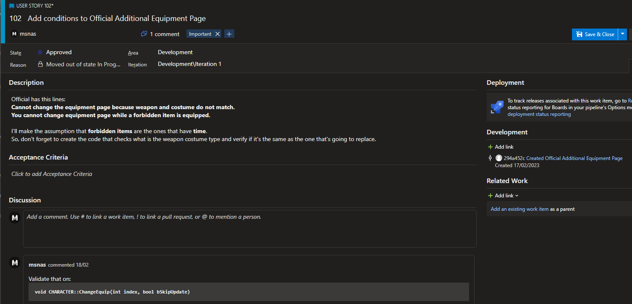The image size is (632, 304).
Task: Open the comments speech bubble icon
Action: (144, 34)
